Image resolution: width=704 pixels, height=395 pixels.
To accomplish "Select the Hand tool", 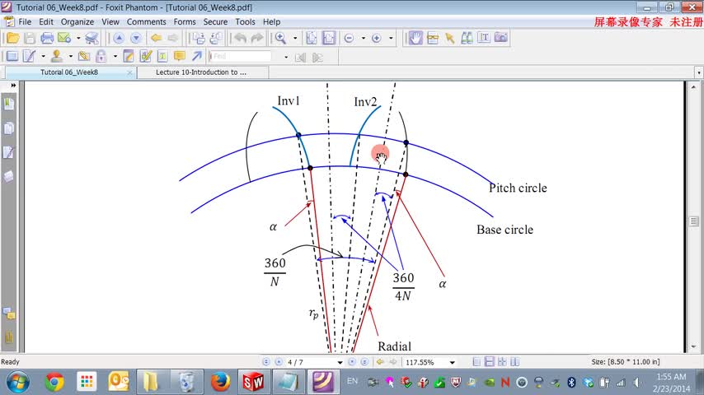I will pyautogui.click(x=415, y=38).
